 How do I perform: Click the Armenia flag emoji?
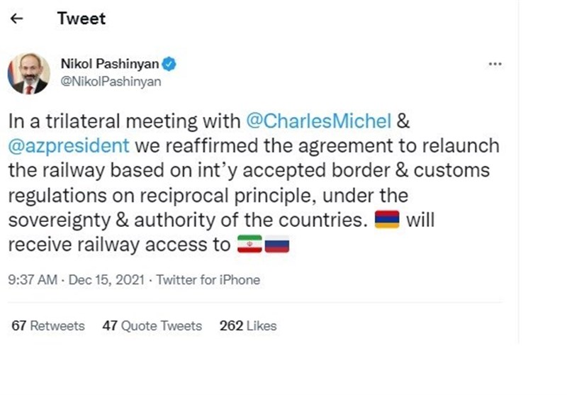click(388, 221)
